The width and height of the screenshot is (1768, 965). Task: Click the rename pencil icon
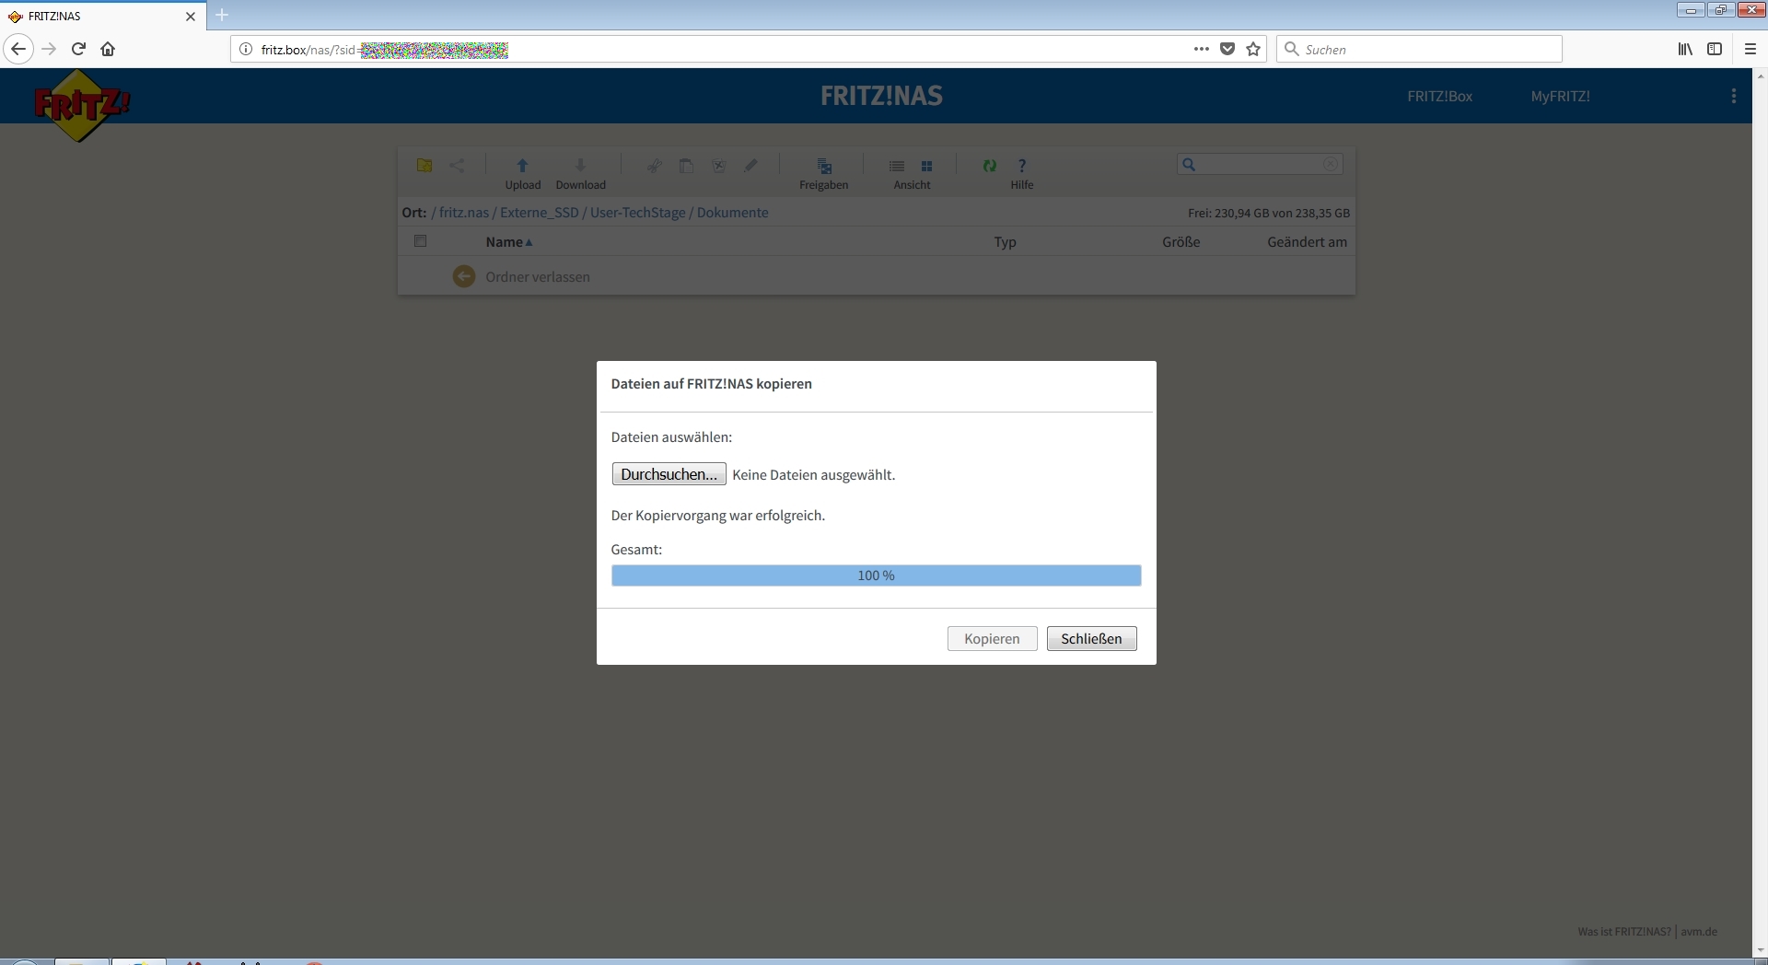click(751, 166)
